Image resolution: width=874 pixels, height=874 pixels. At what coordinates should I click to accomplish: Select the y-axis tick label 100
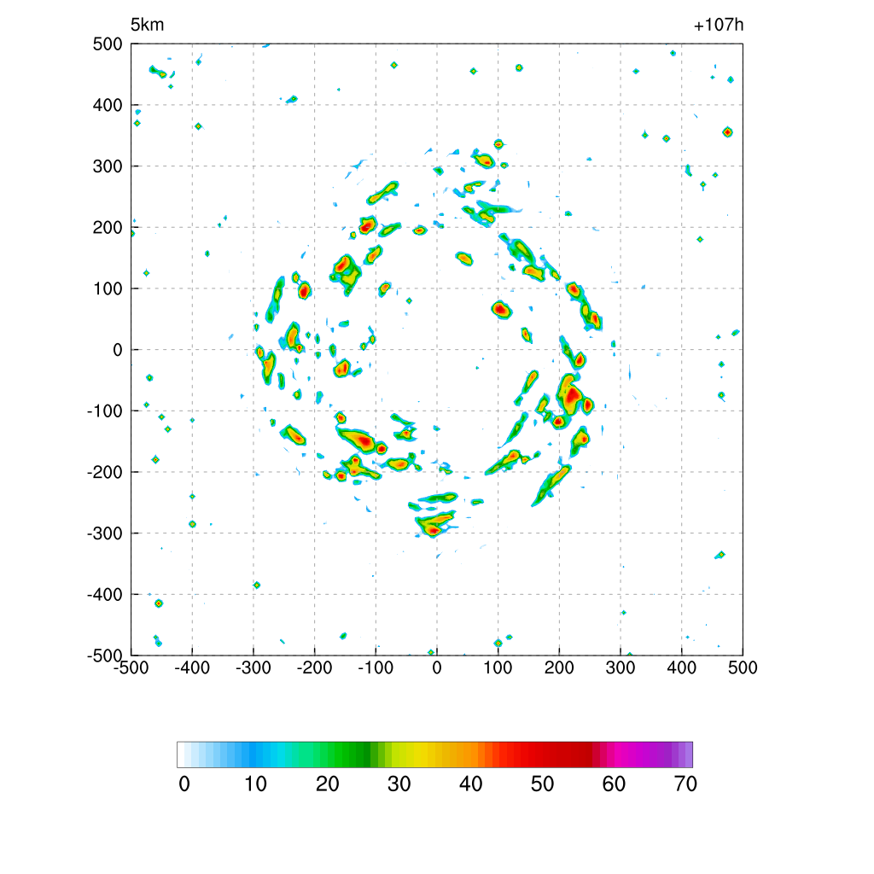coord(108,288)
